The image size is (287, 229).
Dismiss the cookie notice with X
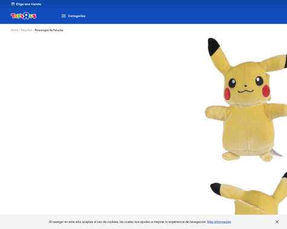tap(277, 222)
